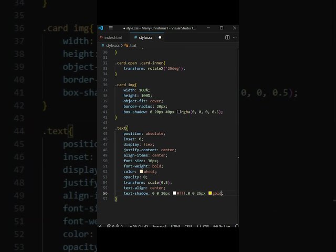This screenshot has width=336, height=252.
Task: Open the hamburger application menu
Action: coord(111,28)
